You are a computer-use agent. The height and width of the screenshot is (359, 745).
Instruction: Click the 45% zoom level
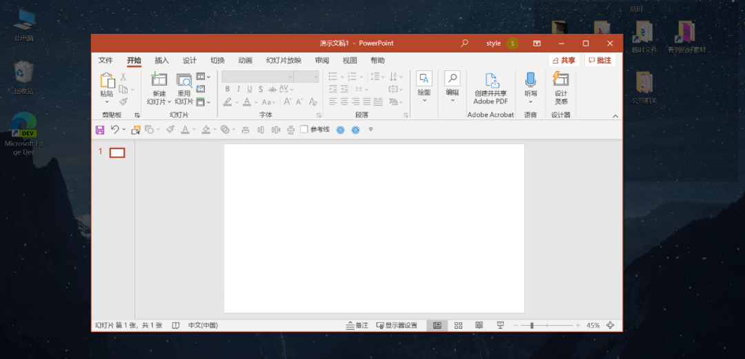click(x=593, y=325)
